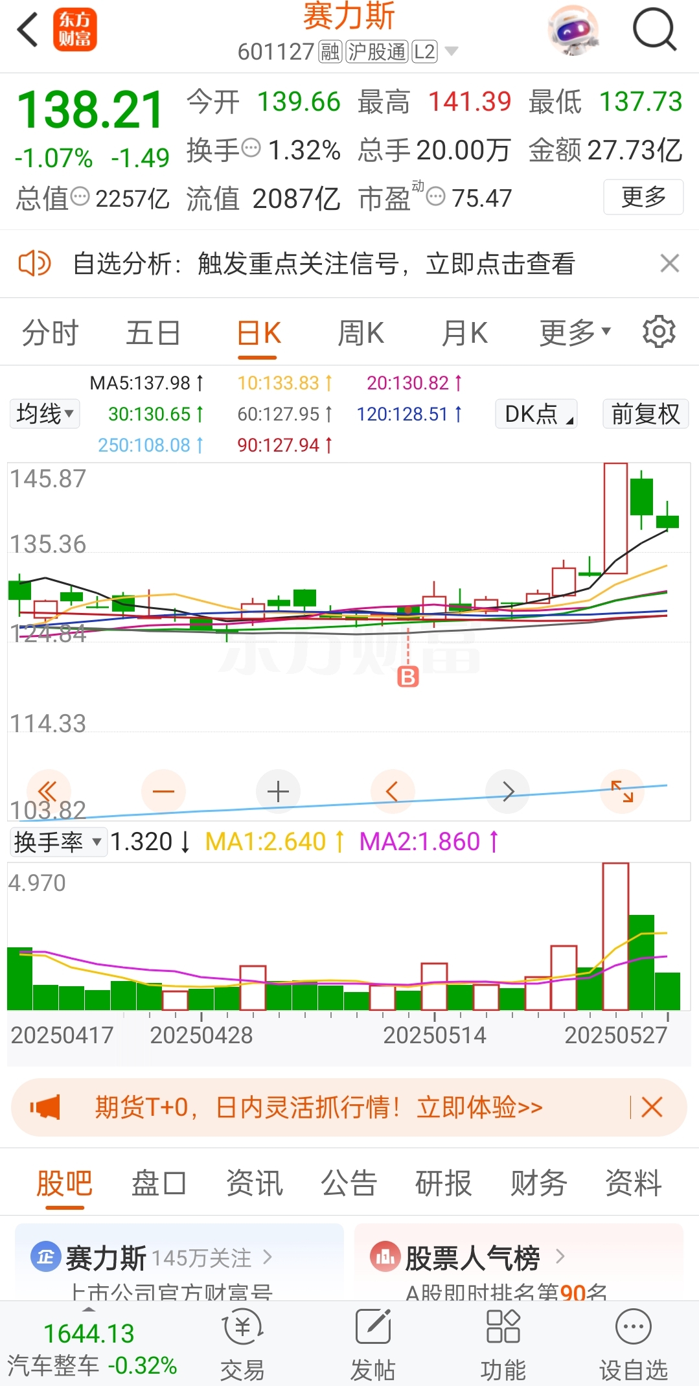The height and width of the screenshot is (1386, 699).
Task: Open 交易 trade icon
Action: click(243, 1345)
